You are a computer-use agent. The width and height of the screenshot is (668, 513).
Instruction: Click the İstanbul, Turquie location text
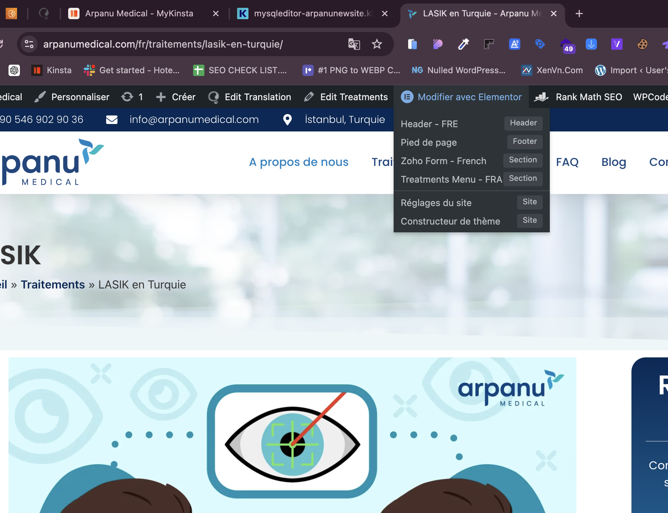(345, 120)
